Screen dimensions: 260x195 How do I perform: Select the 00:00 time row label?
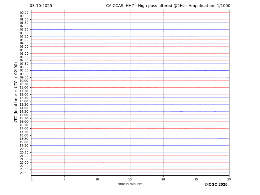point(24,13)
